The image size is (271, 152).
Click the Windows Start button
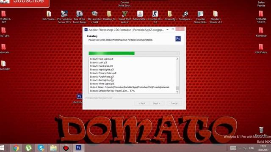pyautogui.click(x=2, y=148)
